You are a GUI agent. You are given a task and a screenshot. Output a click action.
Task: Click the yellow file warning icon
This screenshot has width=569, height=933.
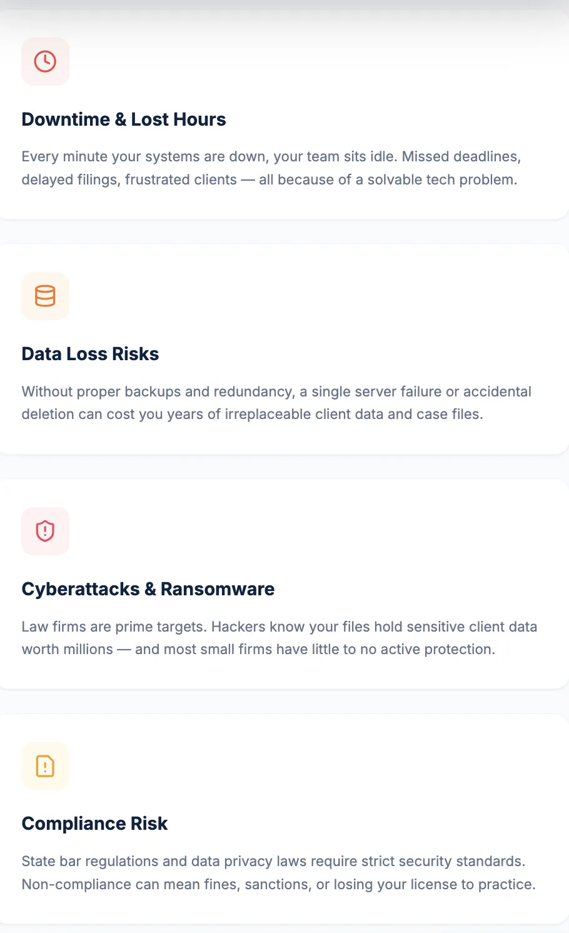click(45, 765)
